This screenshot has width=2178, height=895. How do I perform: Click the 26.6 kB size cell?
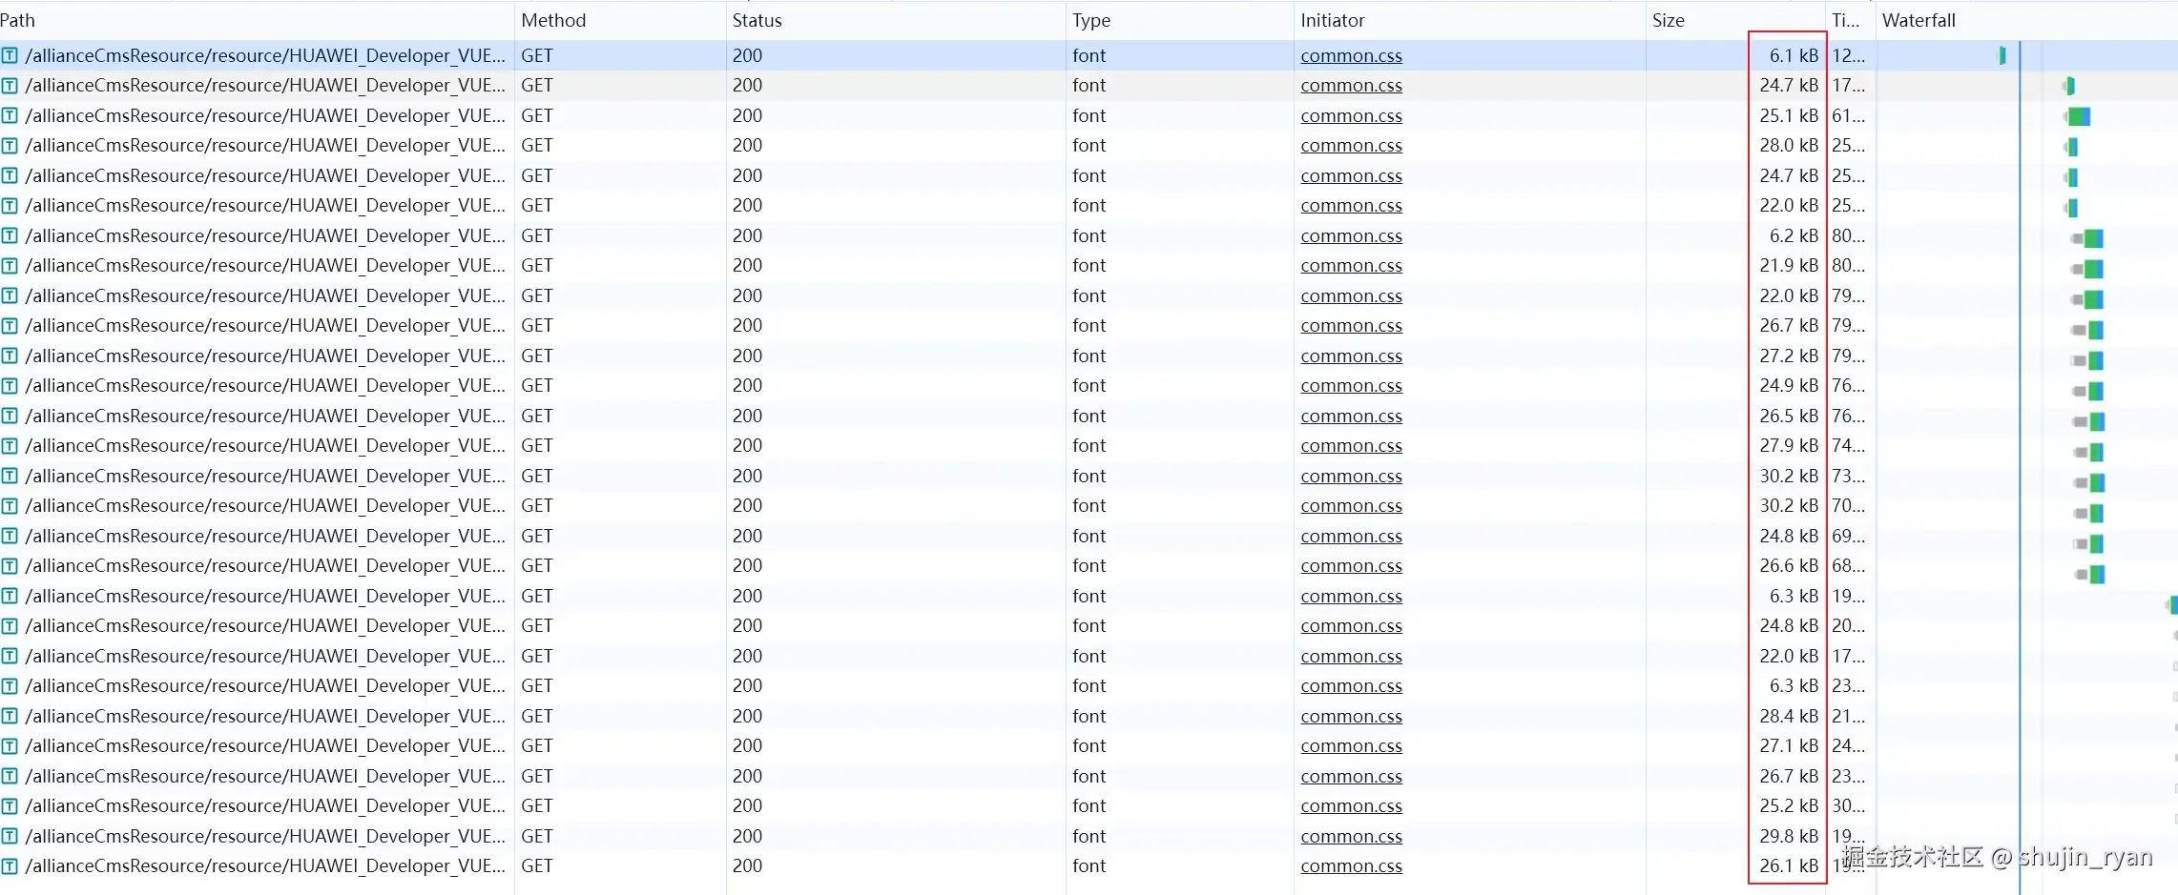coord(1789,566)
